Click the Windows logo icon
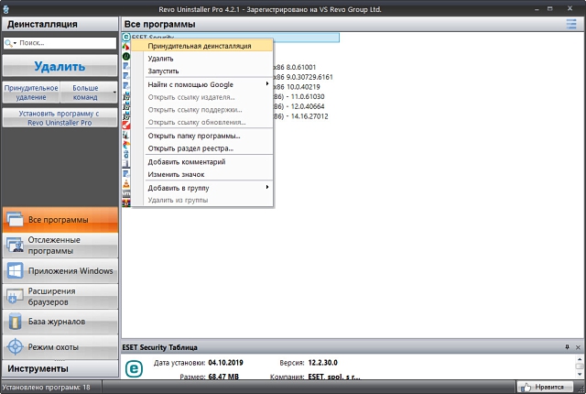The width and height of the screenshot is (586, 394). (15, 270)
